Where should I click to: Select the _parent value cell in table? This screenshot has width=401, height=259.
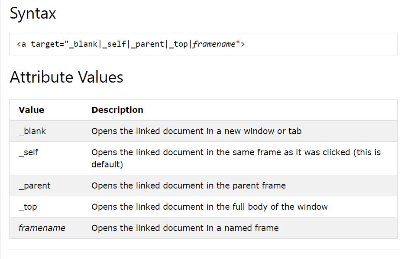tap(35, 185)
